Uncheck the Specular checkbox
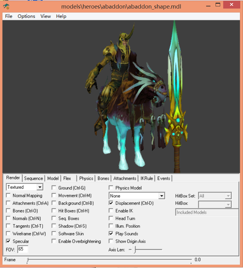 tap(8, 241)
